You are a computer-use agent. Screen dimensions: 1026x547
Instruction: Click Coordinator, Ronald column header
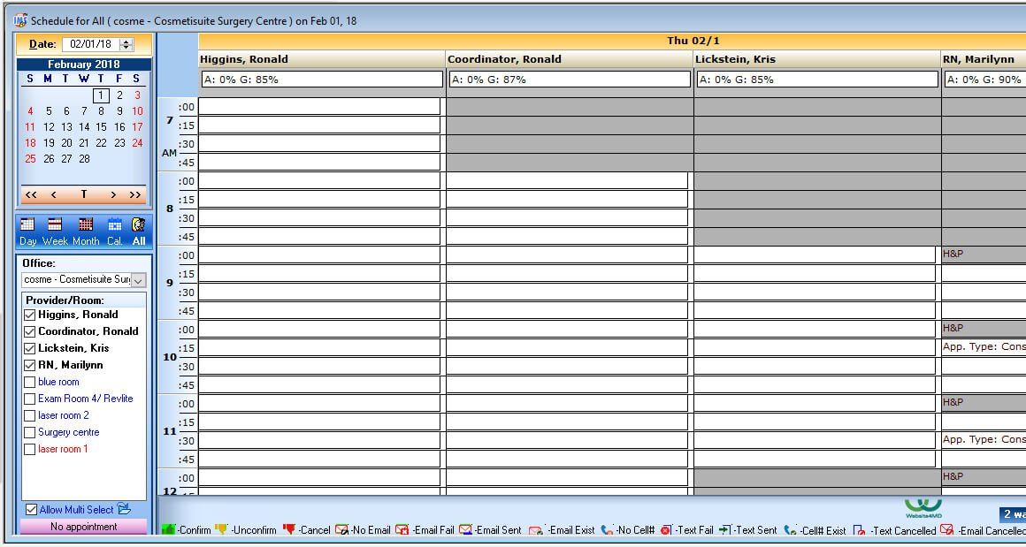570,59
